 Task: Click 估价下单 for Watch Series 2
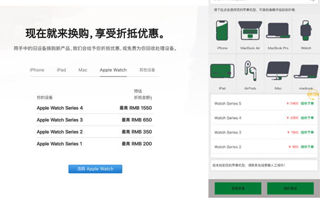[x=307, y=147]
